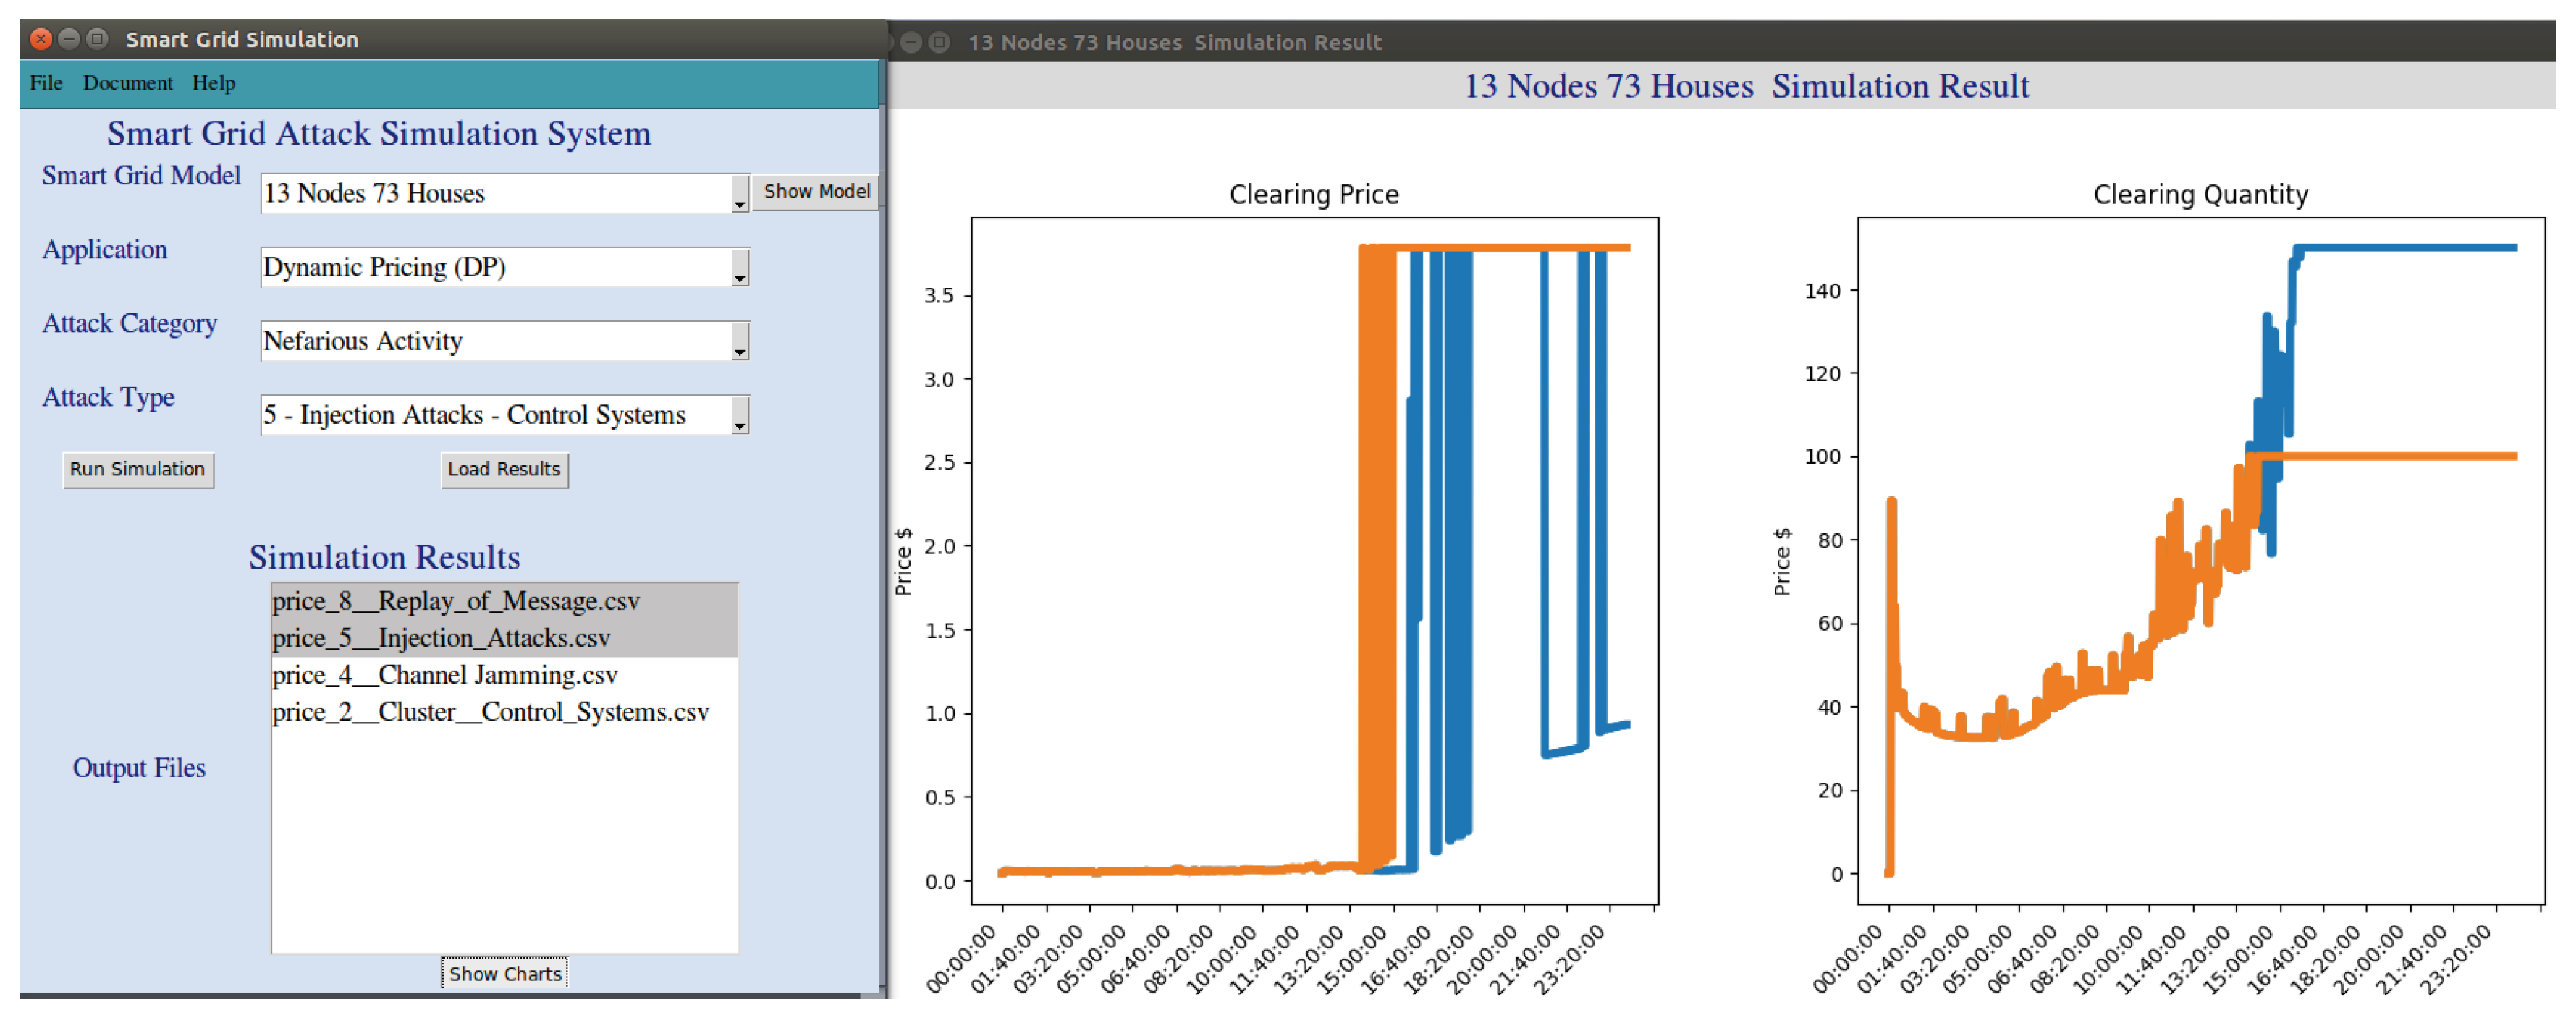This screenshot has height=1015, width=2576.
Task: Expand the Application dropdown arrow
Action: click(x=739, y=268)
